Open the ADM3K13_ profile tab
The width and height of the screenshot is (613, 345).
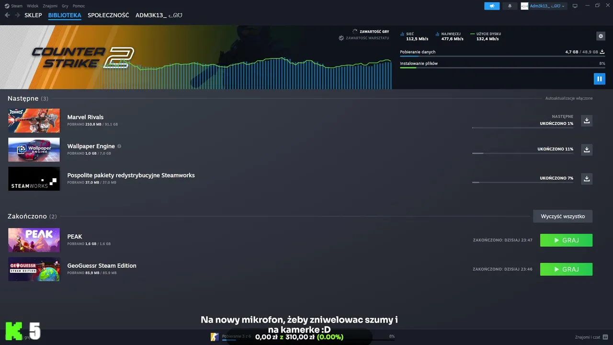(x=159, y=15)
